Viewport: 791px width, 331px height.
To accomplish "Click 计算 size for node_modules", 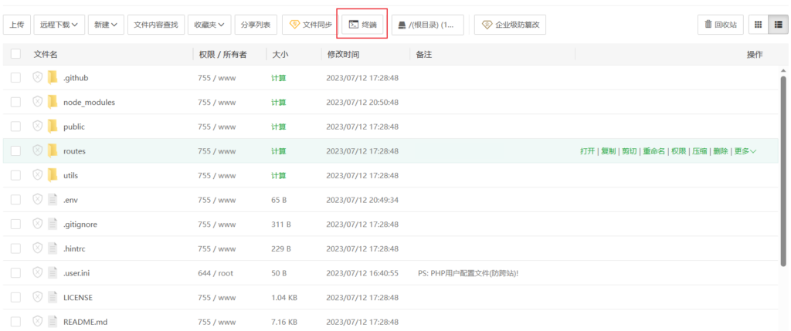I will (278, 103).
